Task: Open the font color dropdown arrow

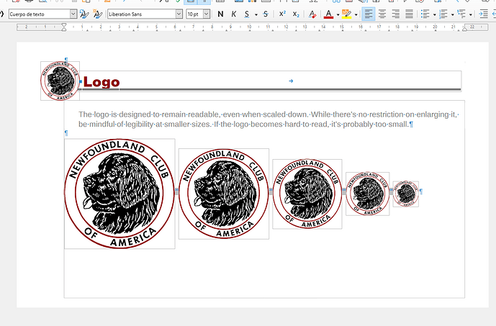Action: [337, 14]
